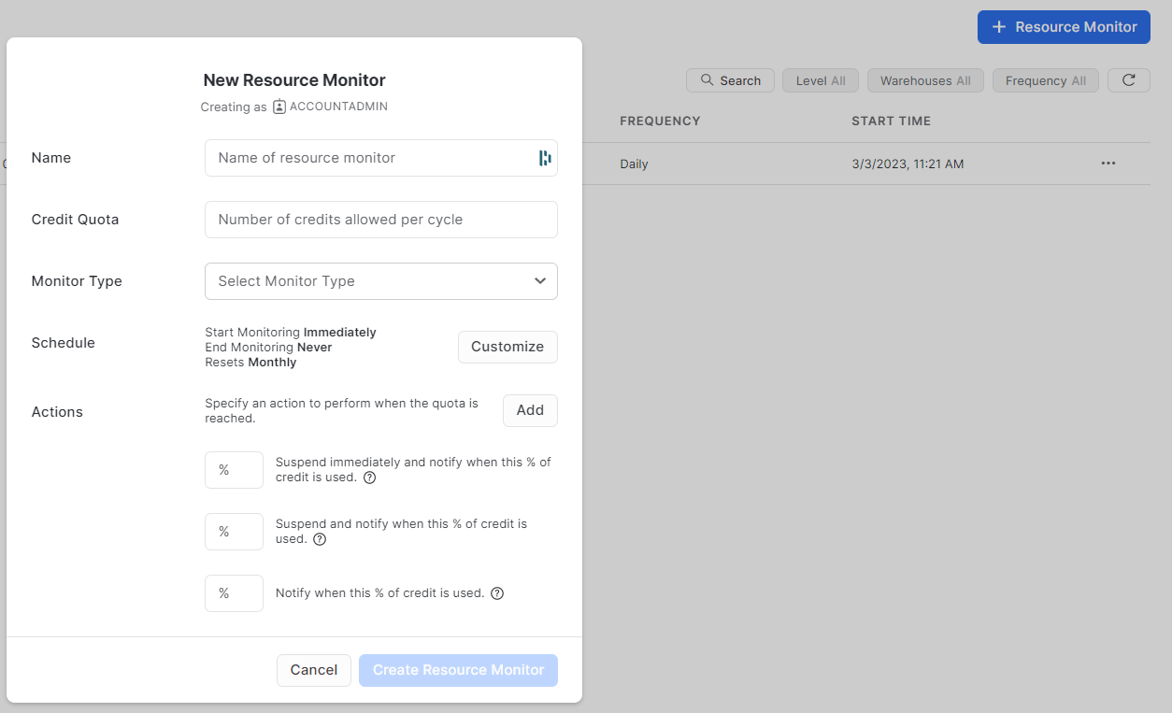Click the Suspend immediately percent field

click(234, 470)
